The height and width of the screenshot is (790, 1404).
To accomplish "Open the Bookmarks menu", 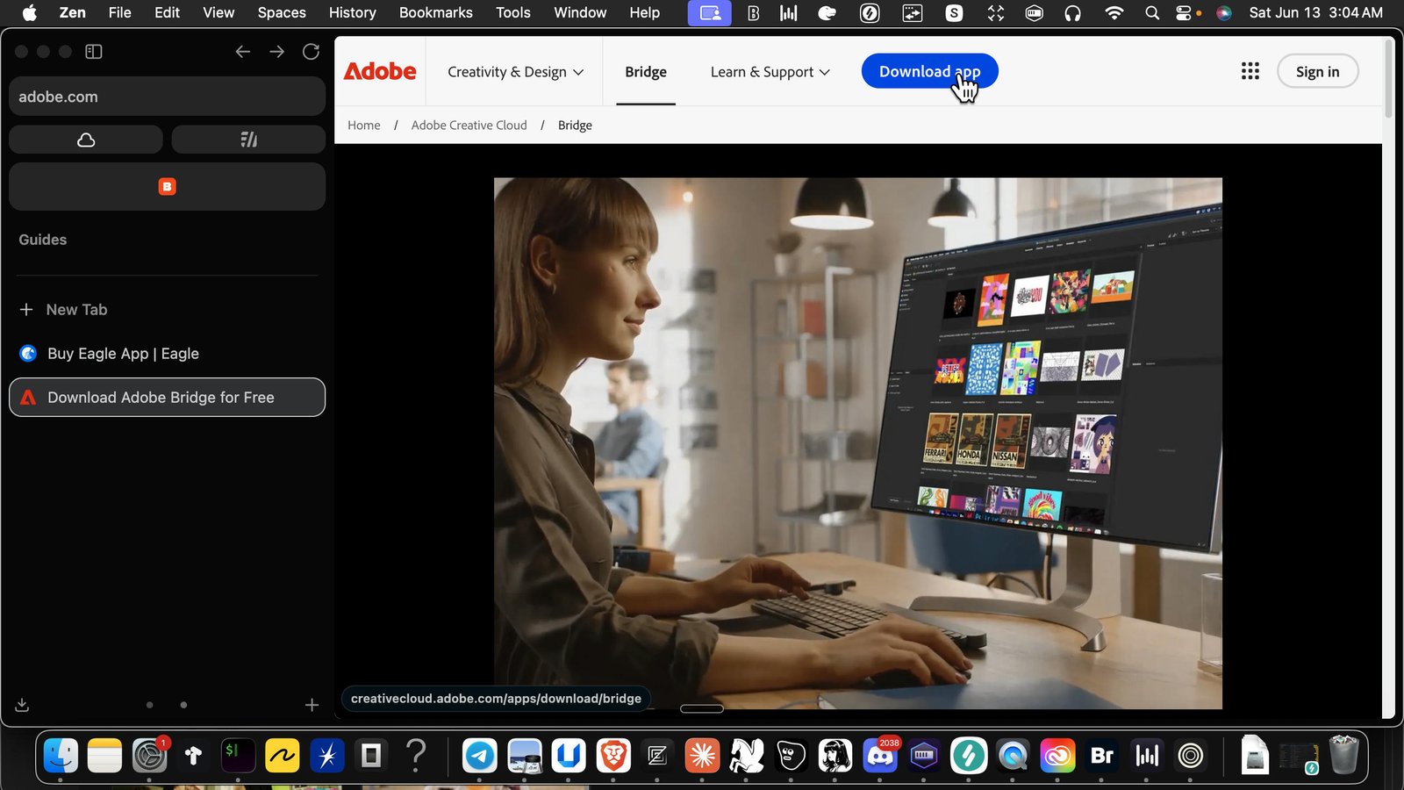I will [435, 12].
